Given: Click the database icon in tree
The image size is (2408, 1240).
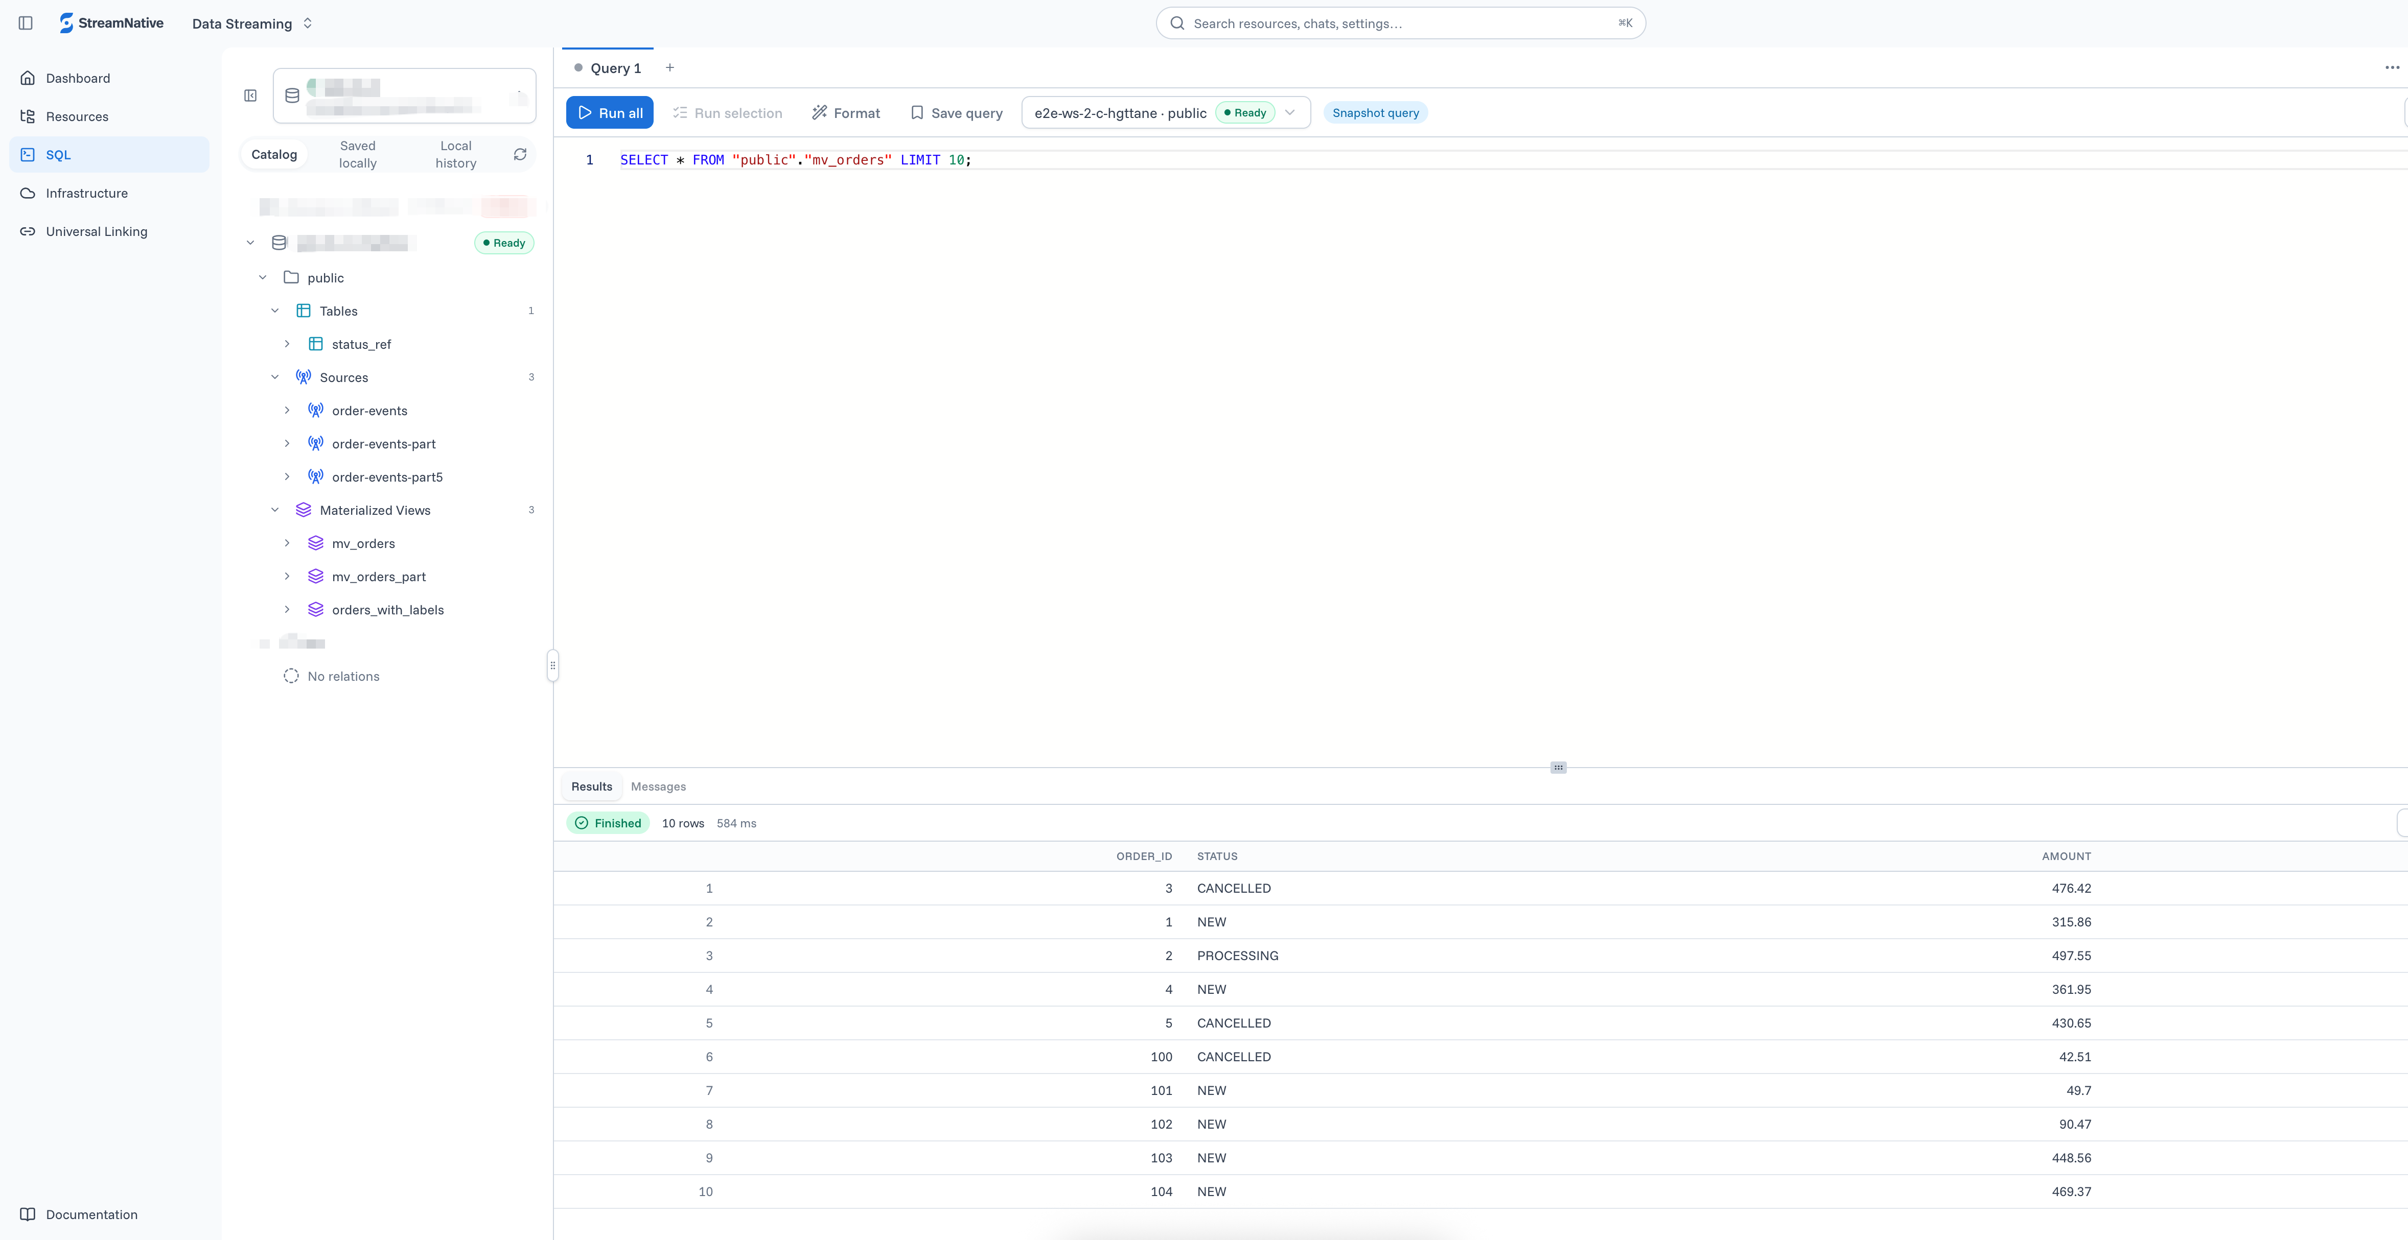Looking at the screenshot, I should point(279,243).
